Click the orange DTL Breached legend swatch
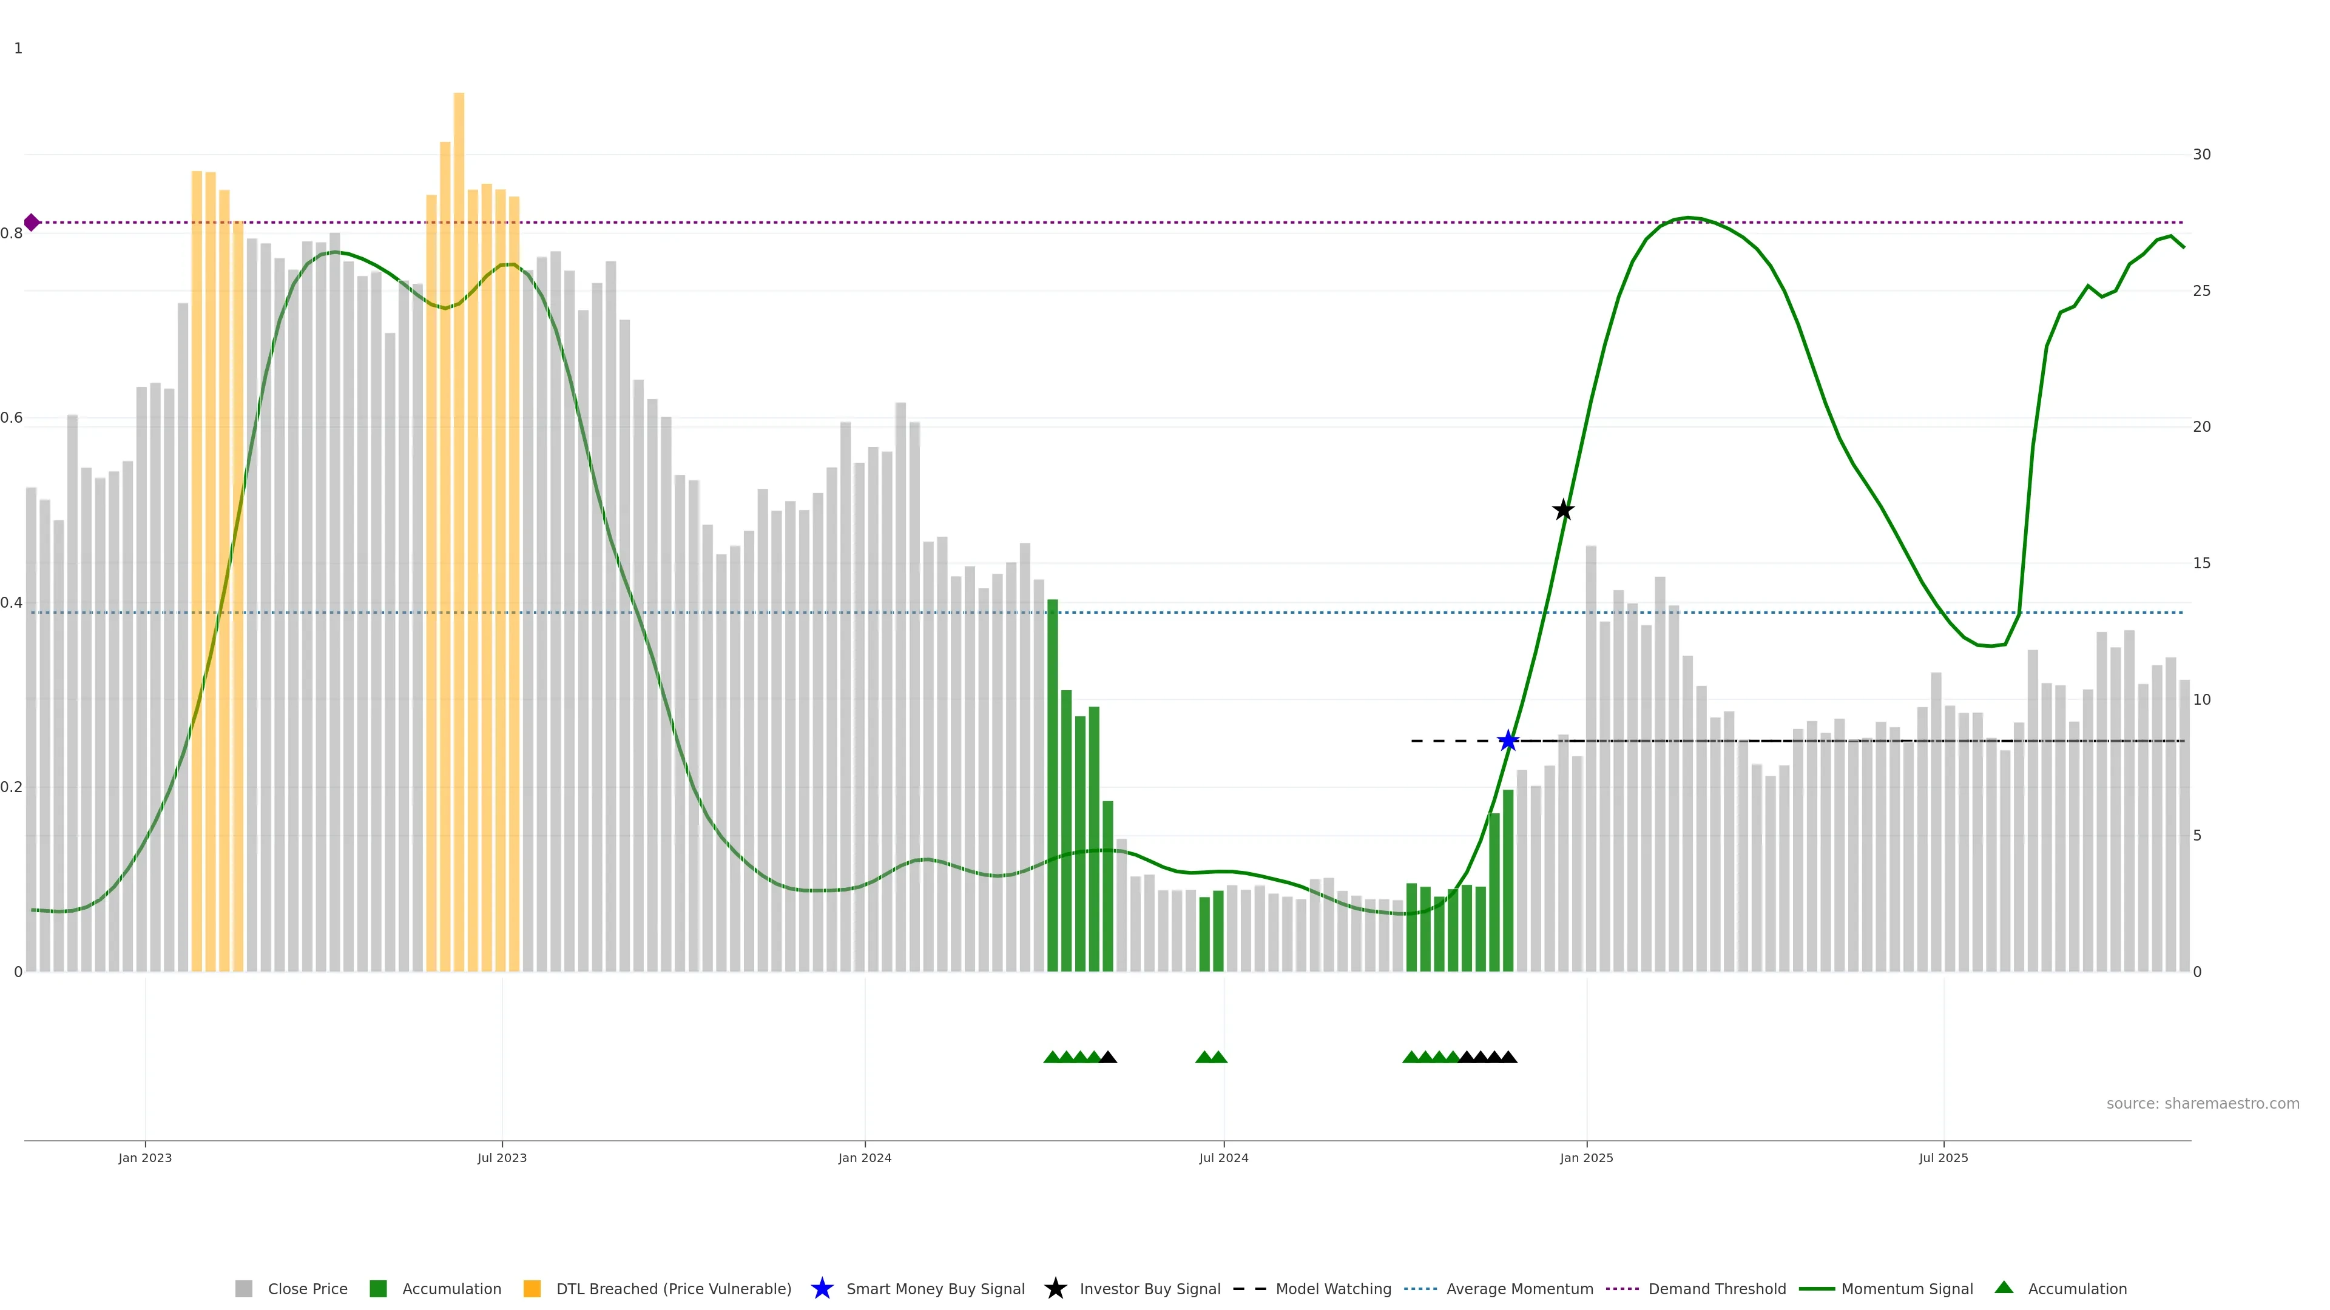 (x=532, y=1289)
